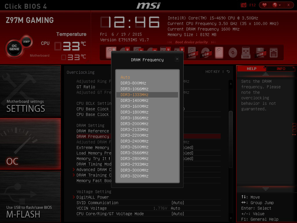The image size is (297, 223).
Task: Choose DDR3-2666MHz
Action: point(147,153)
